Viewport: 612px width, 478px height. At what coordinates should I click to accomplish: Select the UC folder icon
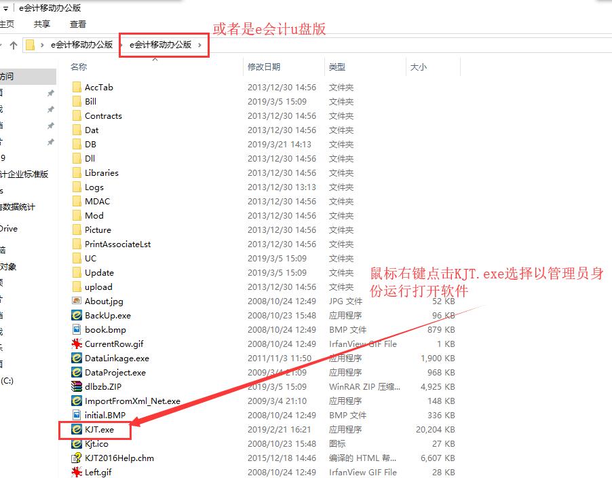(77, 258)
